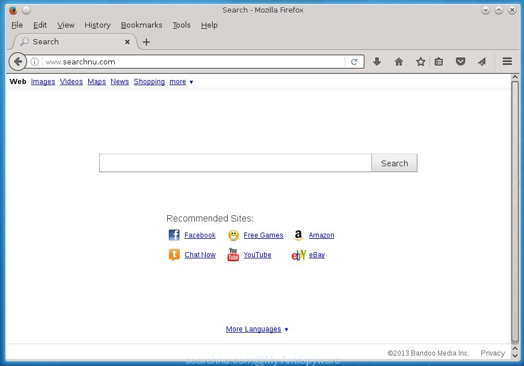Select the Search browser tab
The image size is (524, 366).
(x=75, y=42)
